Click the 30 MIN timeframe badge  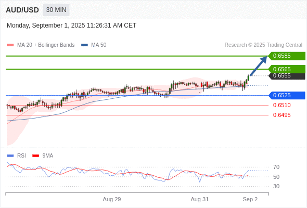(56, 10)
